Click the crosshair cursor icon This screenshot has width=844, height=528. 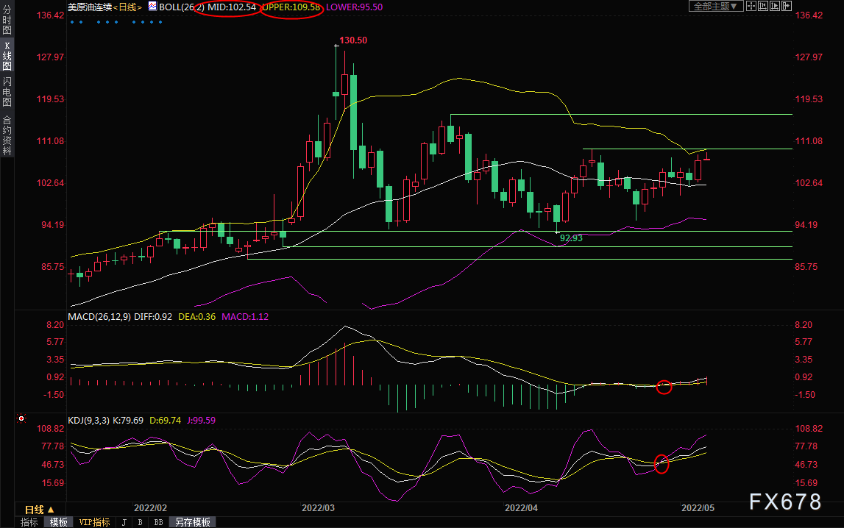point(751,6)
